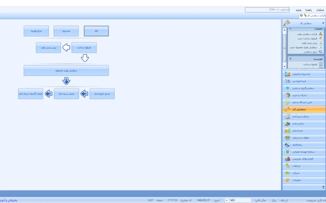Collapse the فهرست section chevron

[x=291, y=59]
